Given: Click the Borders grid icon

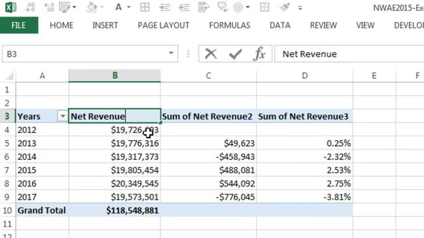Looking at the screenshot, I should 145,7.
